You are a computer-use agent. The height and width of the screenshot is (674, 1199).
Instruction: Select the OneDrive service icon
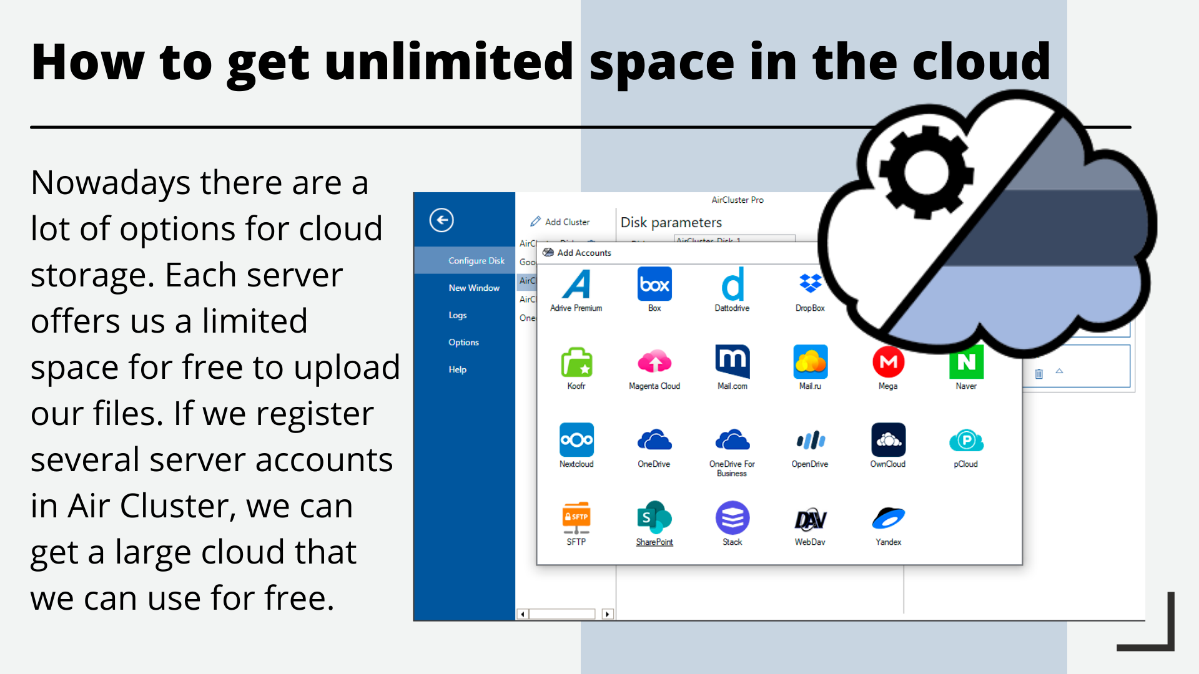tap(654, 440)
